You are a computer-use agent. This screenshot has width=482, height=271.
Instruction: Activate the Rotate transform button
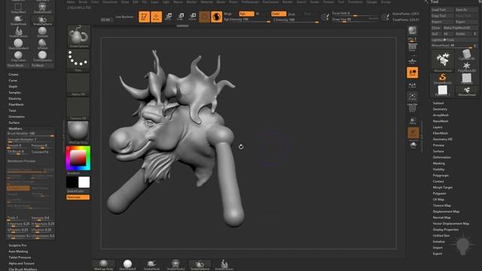click(x=193, y=17)
